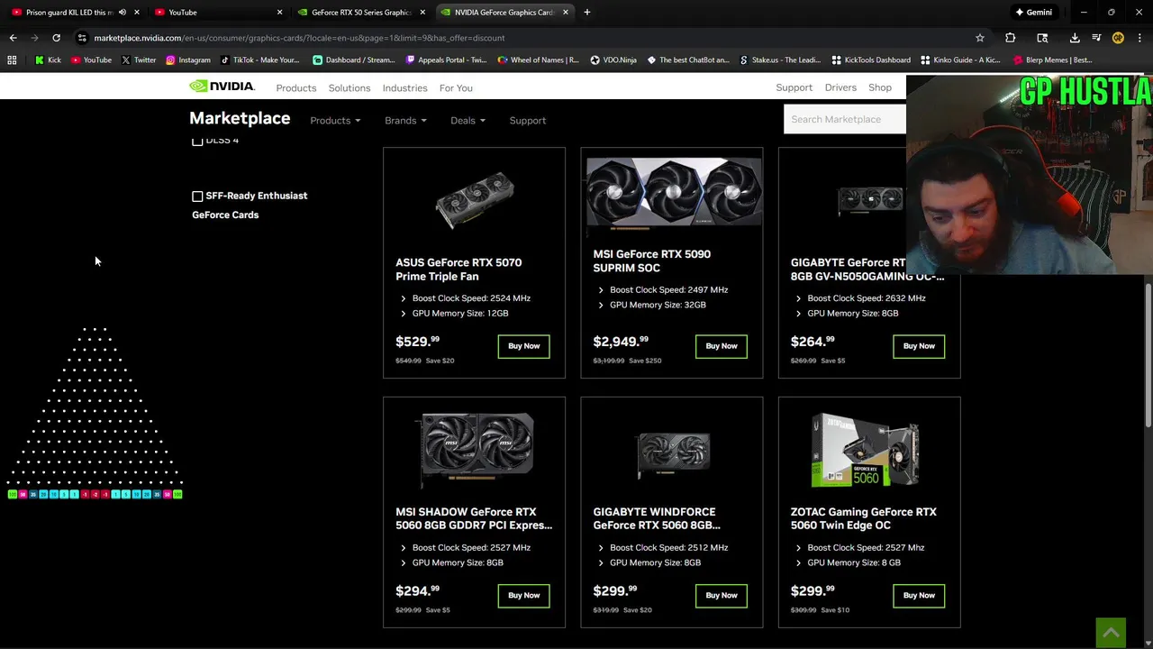Open Blerp Memes bookmark
This screenshot has width=1153, height=649.
[1053, 60]
